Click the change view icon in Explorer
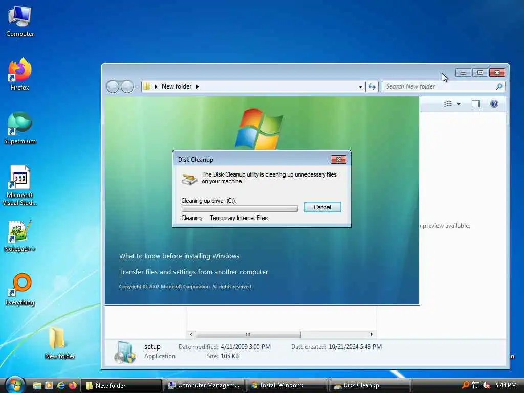The image size is (524, 393). click(x=448, y=104)
